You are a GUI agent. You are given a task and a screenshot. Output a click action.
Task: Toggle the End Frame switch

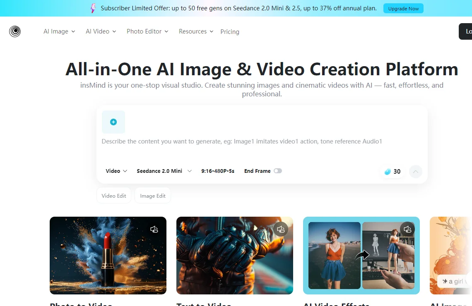click(x=278, y=171)
